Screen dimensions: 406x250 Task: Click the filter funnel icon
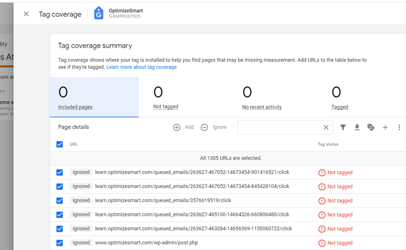point(343,128)
